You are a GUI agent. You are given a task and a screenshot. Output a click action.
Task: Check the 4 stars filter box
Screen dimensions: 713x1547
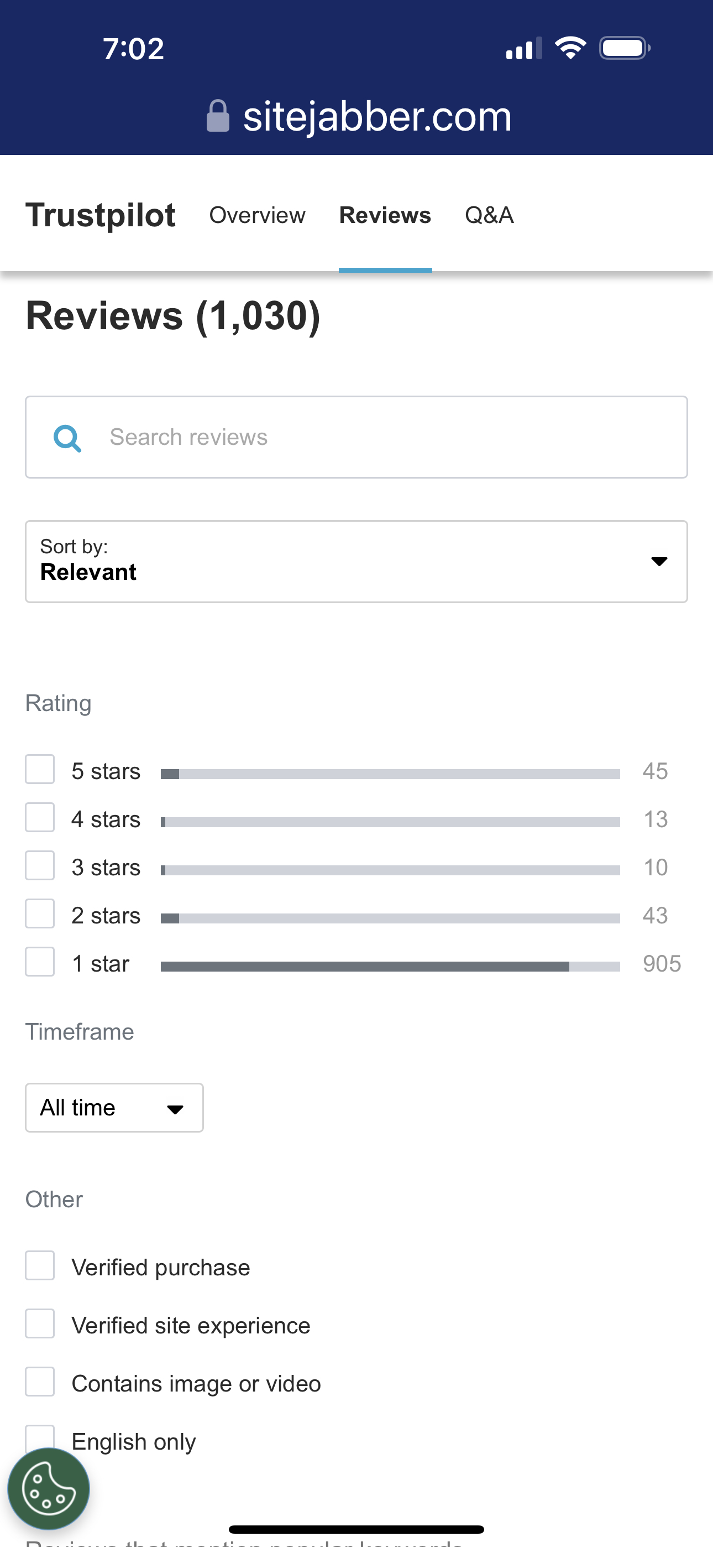pos(40,817)
